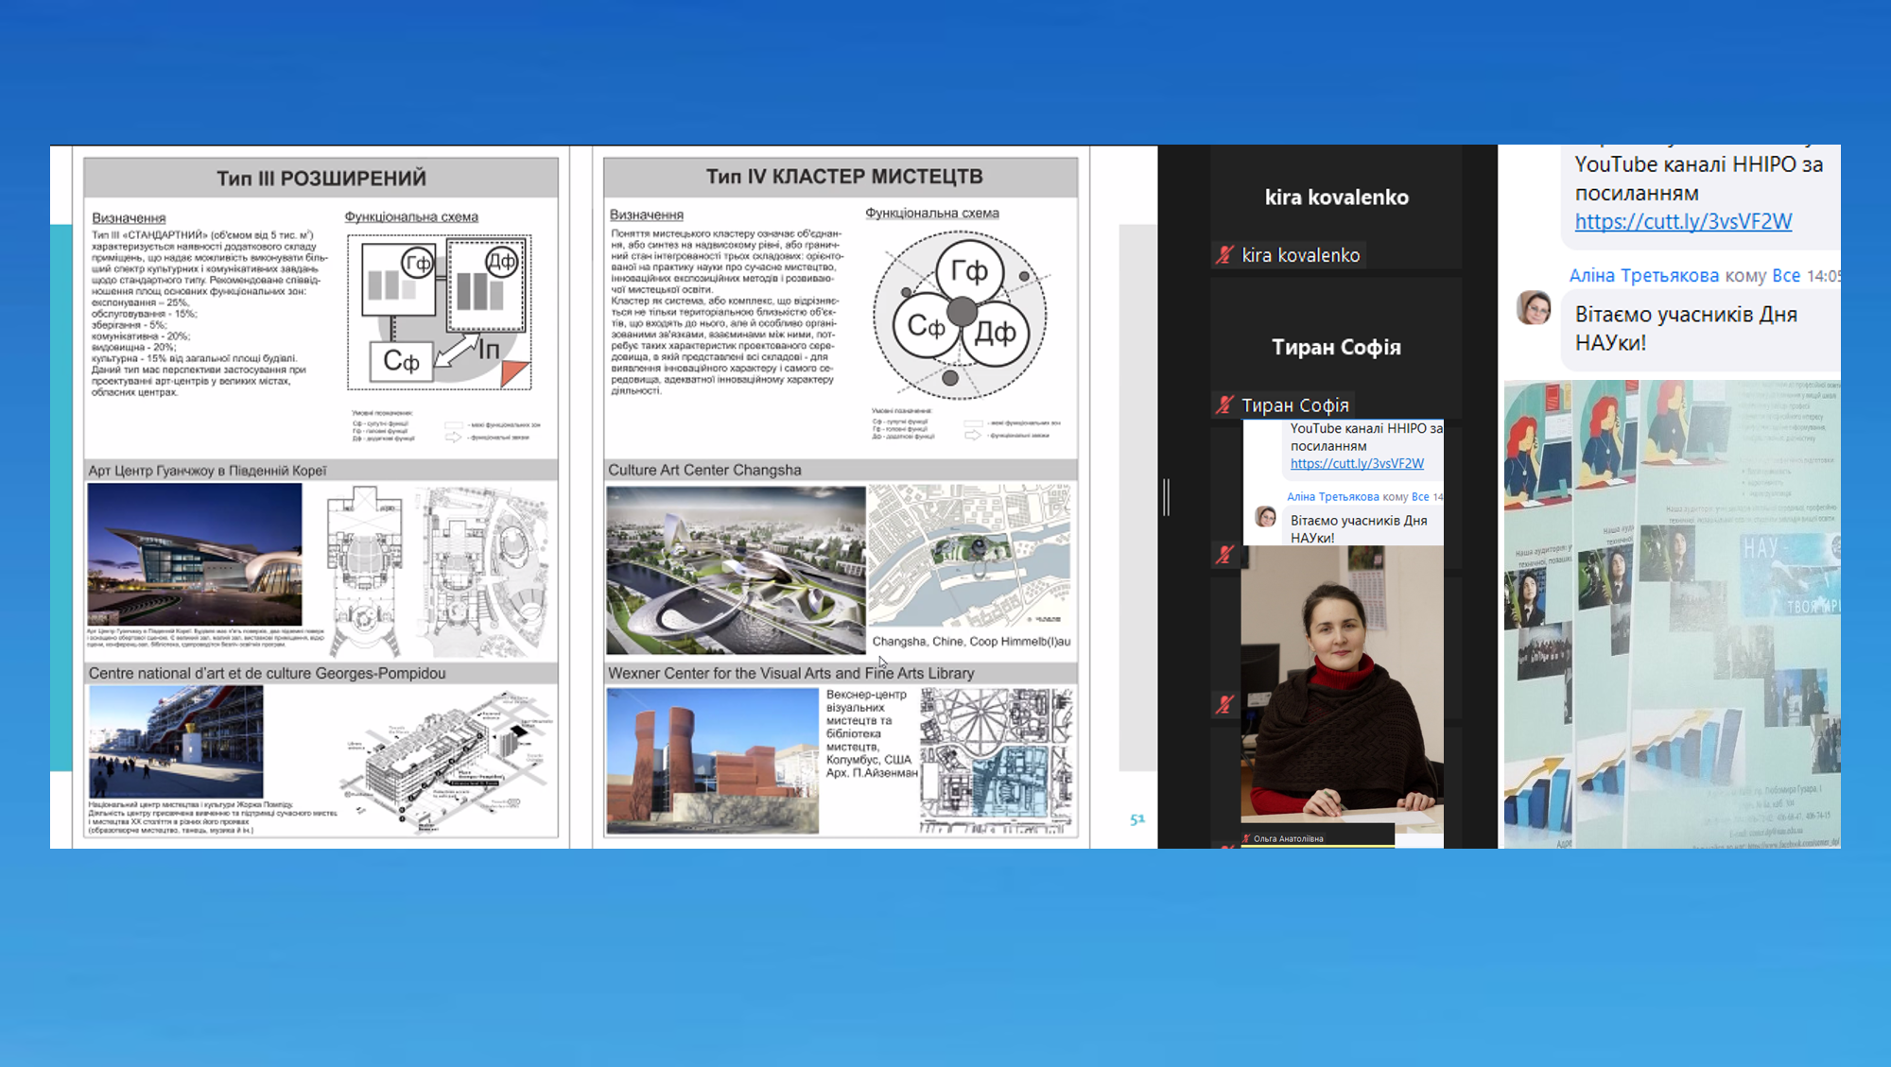Click the Дф dashed box in the Тип III scheme
This screenshot has width=1891, height=1067.
coord(486,284)
